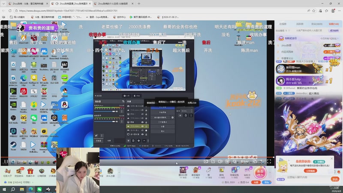Open WeChat from the taskbar
This screenshot has width=343, height=193.
point(39,189)
